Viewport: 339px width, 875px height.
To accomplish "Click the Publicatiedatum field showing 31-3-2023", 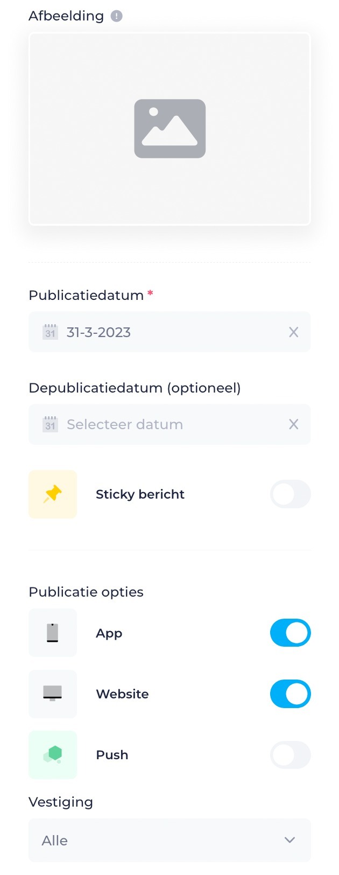I will [x=161, y=332].
